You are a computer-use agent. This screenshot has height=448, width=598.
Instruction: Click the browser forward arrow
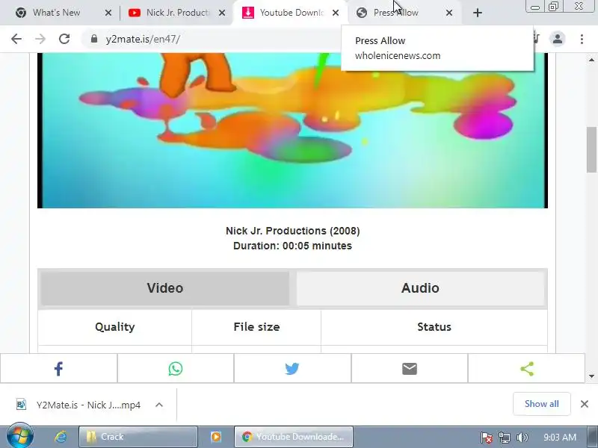coord(40,39)
